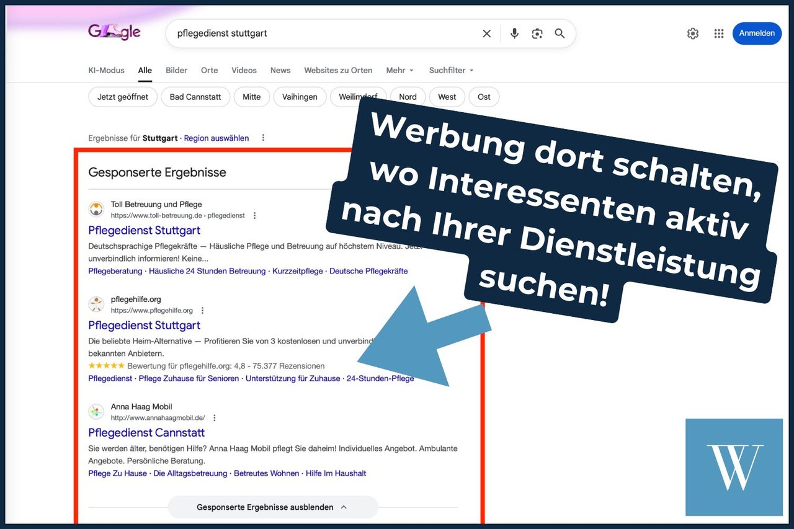Open the Die Alltagsbetreuung sitelink
The image size is (794, 529).
[190, 473]
